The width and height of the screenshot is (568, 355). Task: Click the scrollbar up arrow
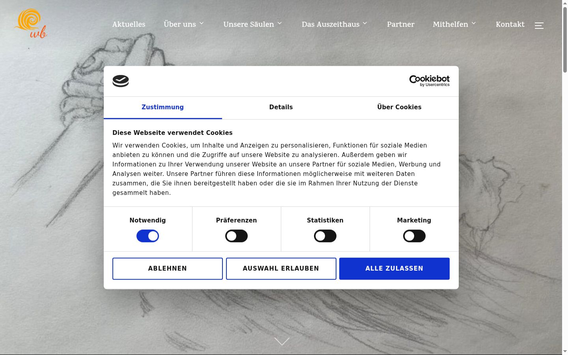tap(565, 3)
